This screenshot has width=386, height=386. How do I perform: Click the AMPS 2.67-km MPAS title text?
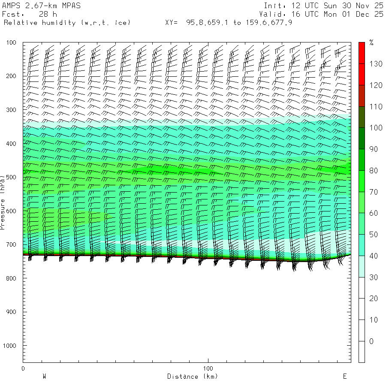pos(41,6)
